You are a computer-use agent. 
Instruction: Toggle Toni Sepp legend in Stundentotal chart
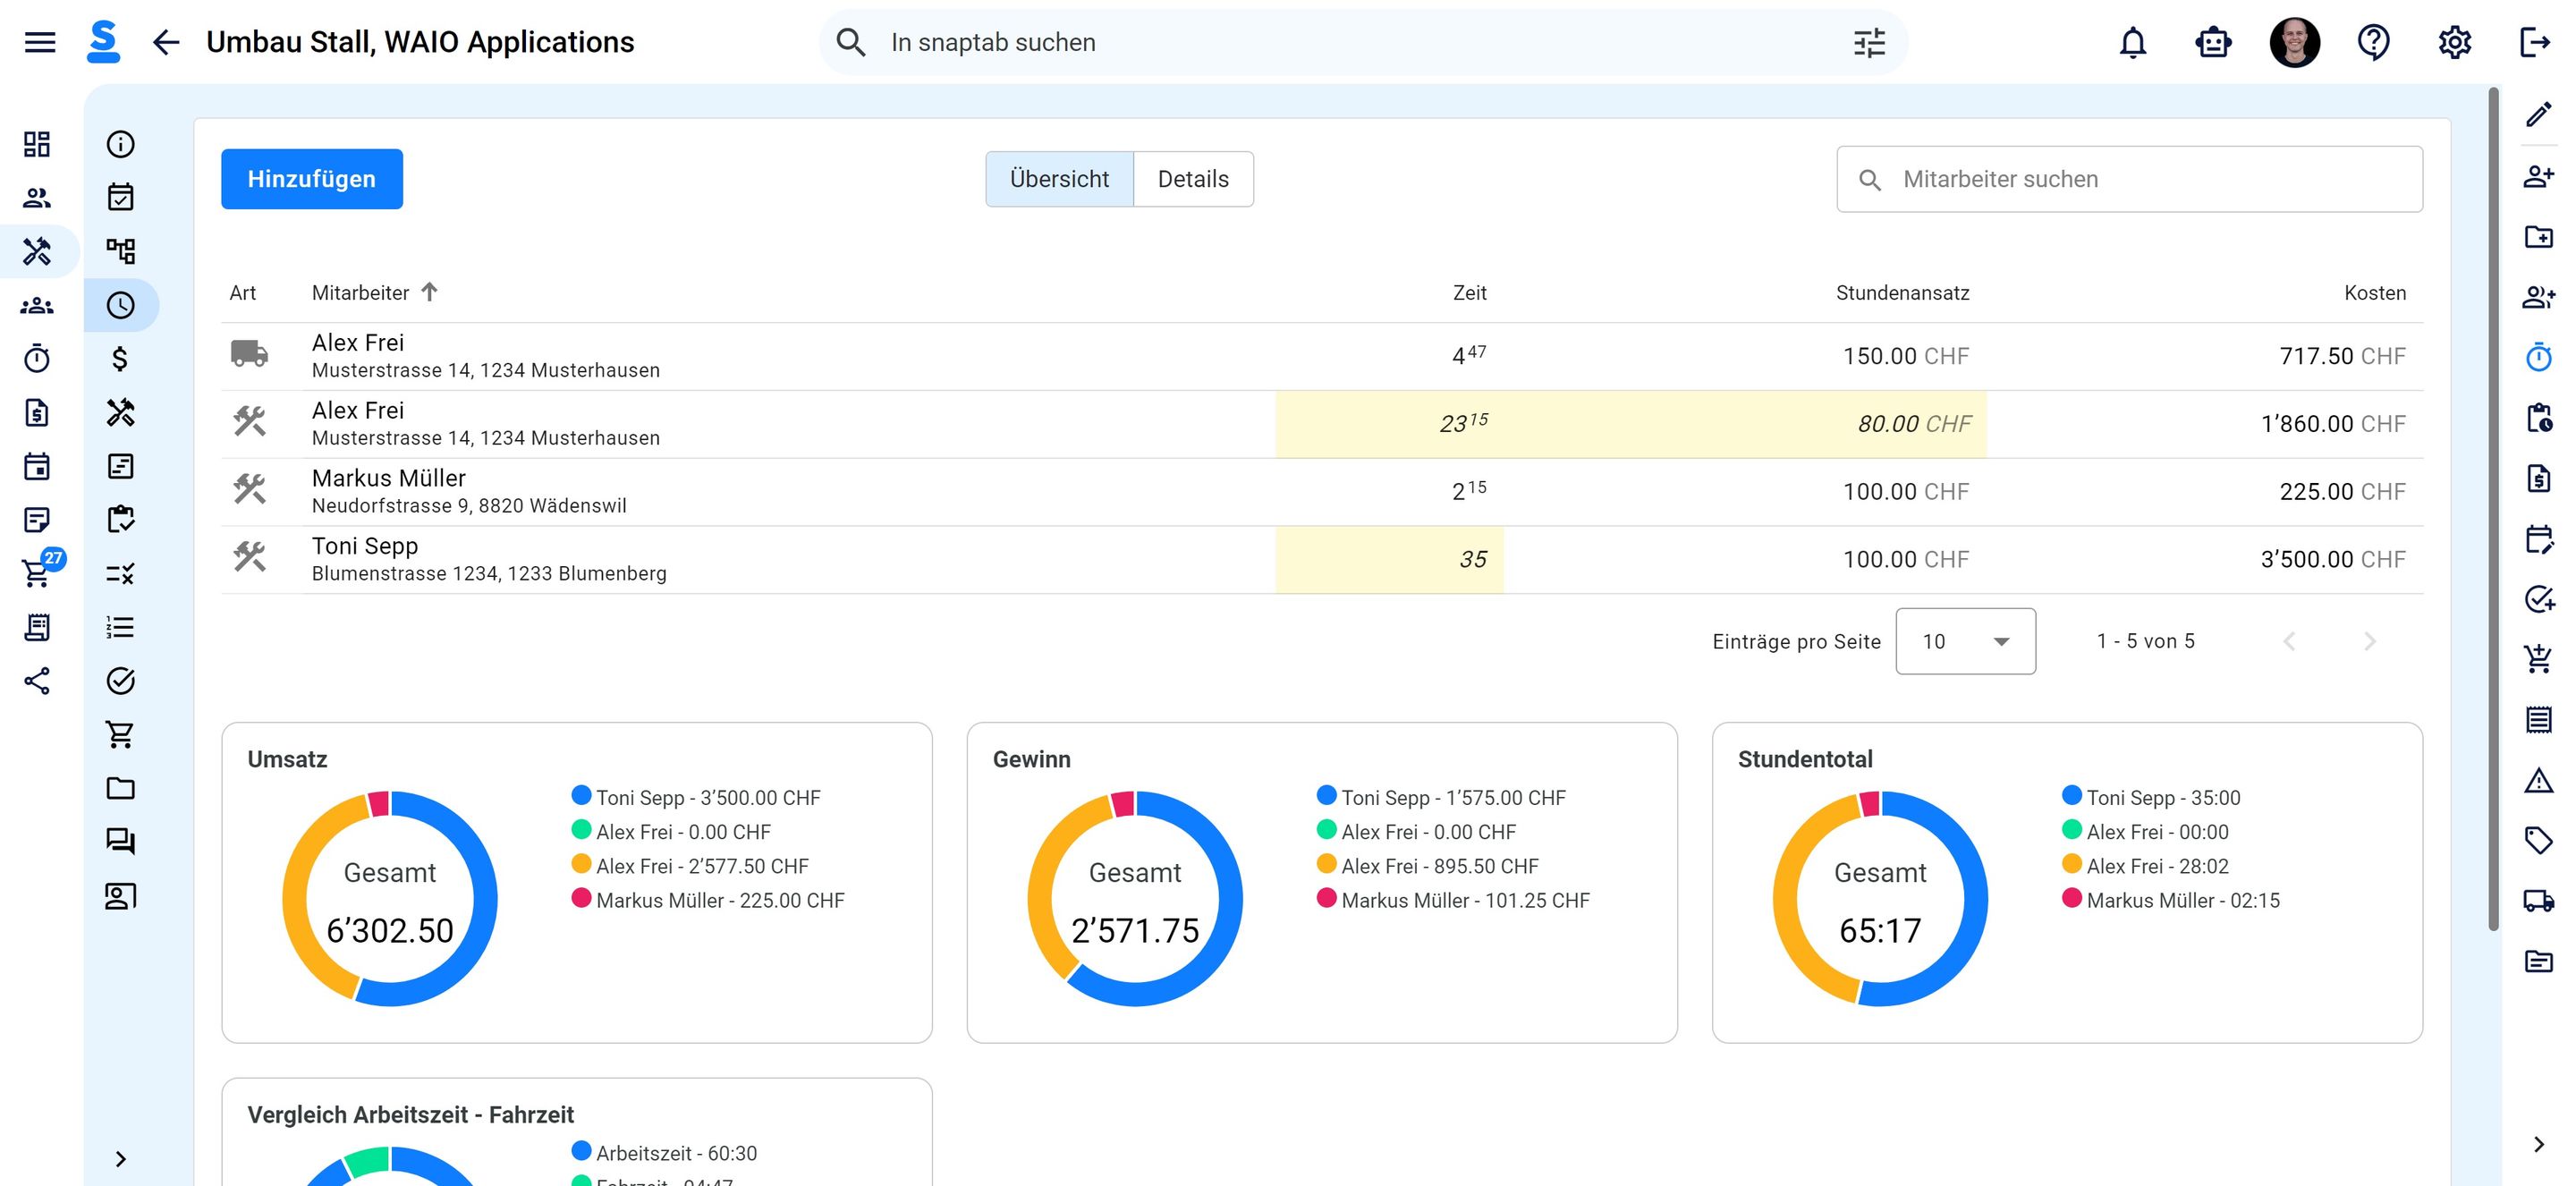[2151, 797]
